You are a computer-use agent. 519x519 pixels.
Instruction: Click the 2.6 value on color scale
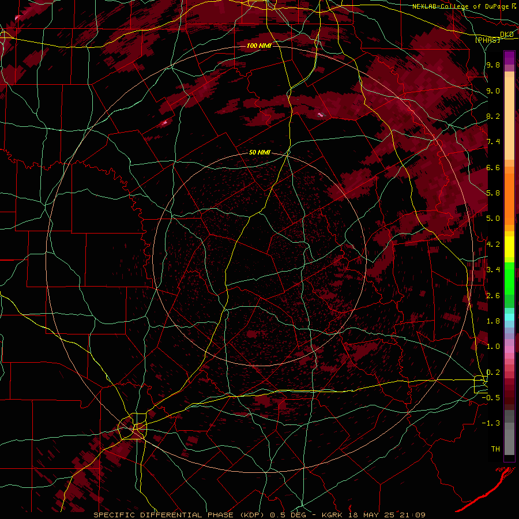(493, 296)
